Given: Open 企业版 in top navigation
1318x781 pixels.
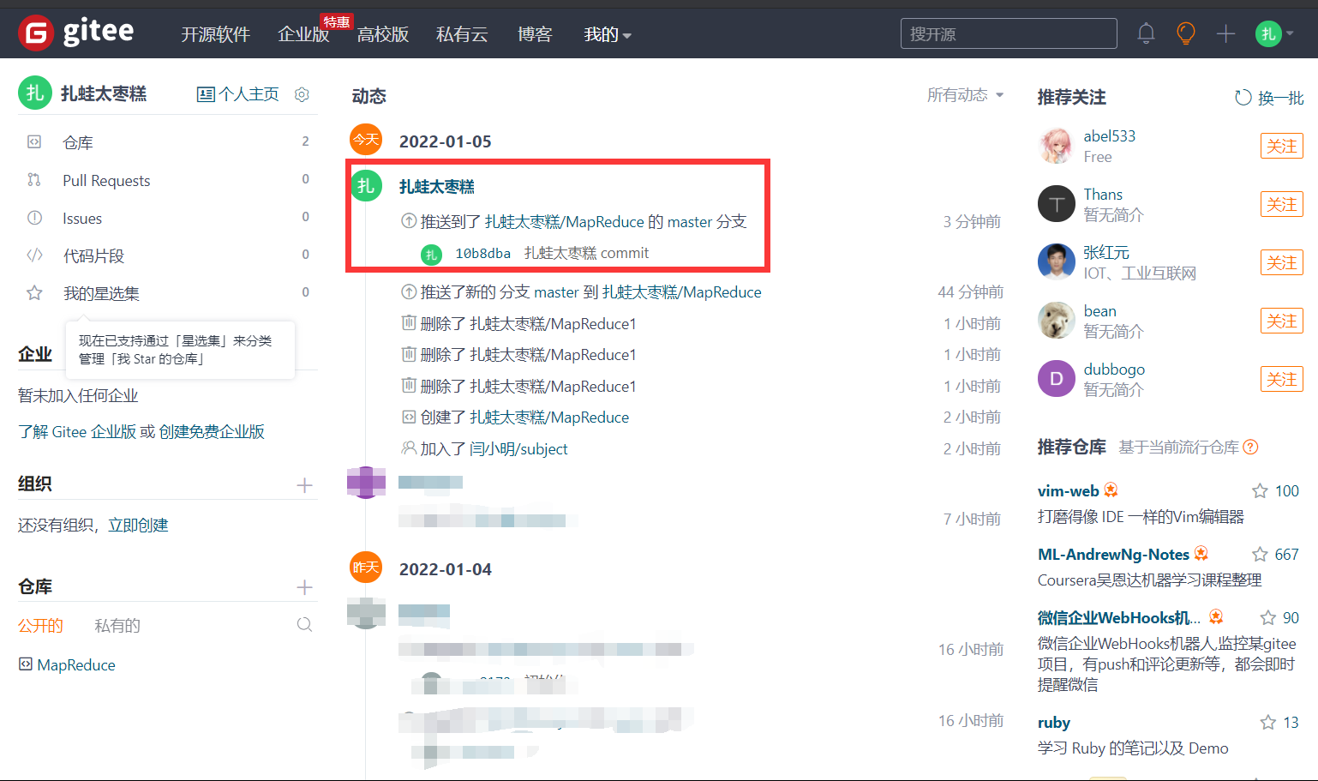Looking at the screenshot, I should click(303, 34).
